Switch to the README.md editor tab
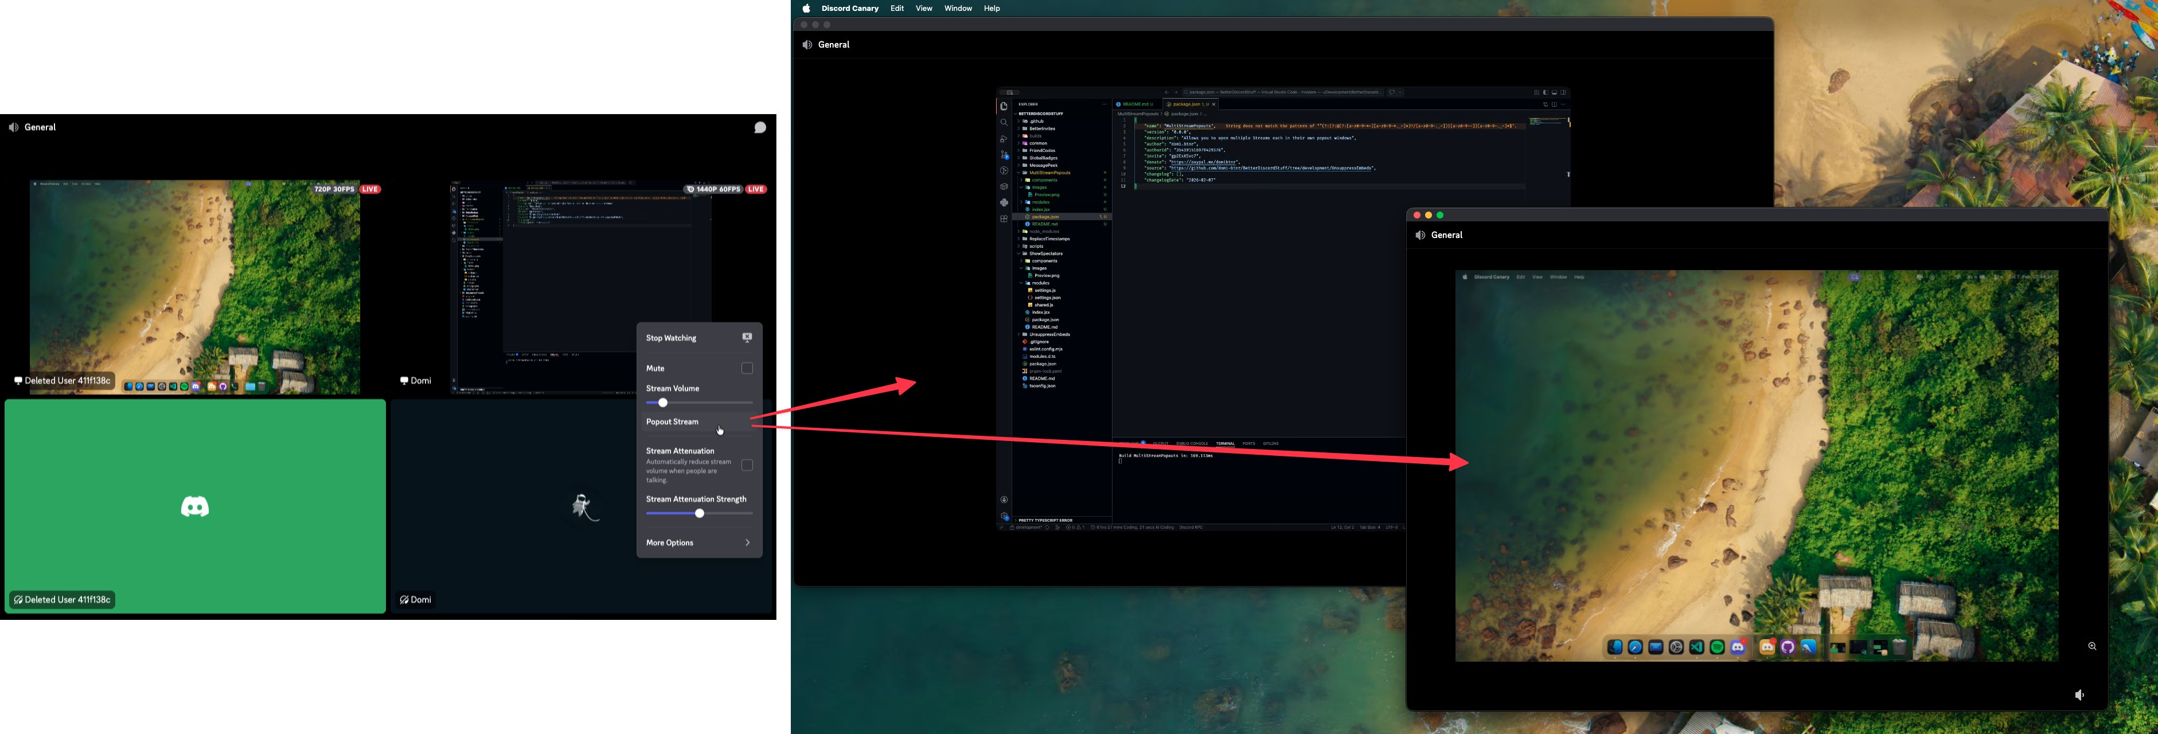Screen dimensions: 2158x734 (x=1137, y=104)
